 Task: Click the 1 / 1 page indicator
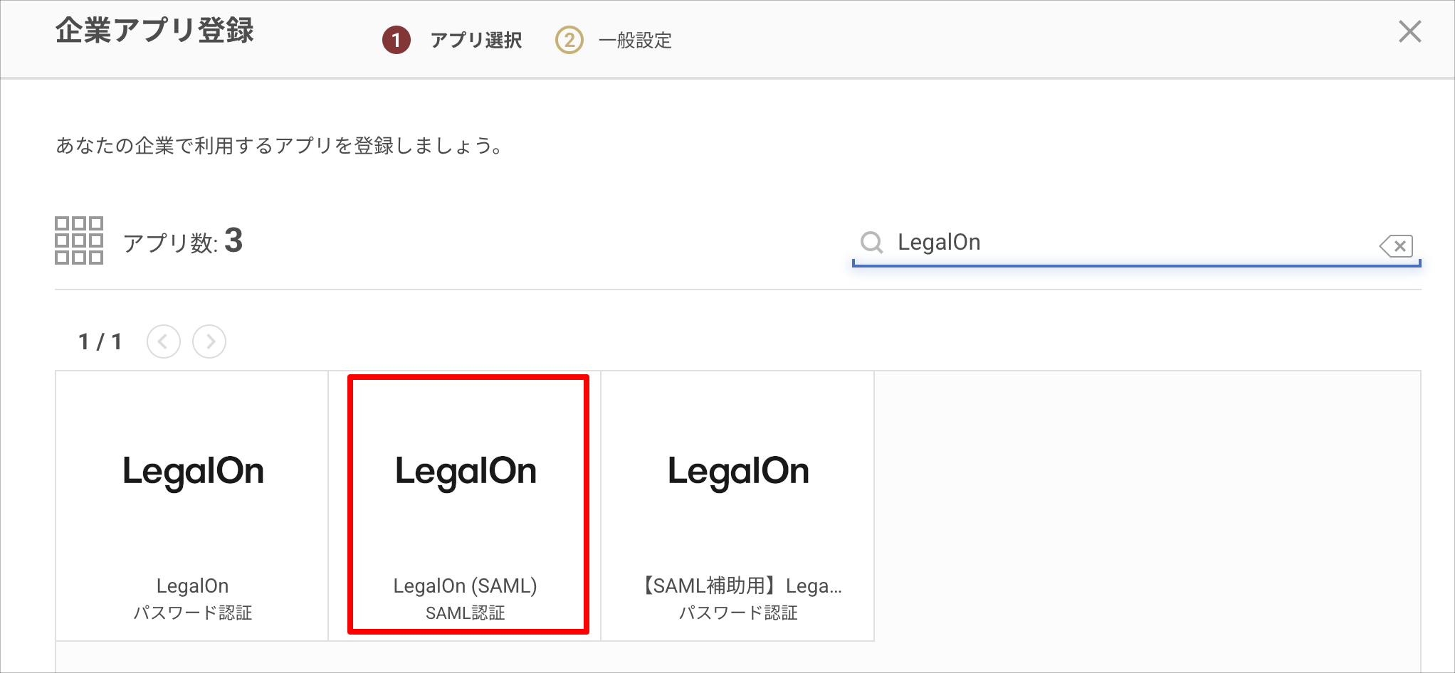pos(100,342)
